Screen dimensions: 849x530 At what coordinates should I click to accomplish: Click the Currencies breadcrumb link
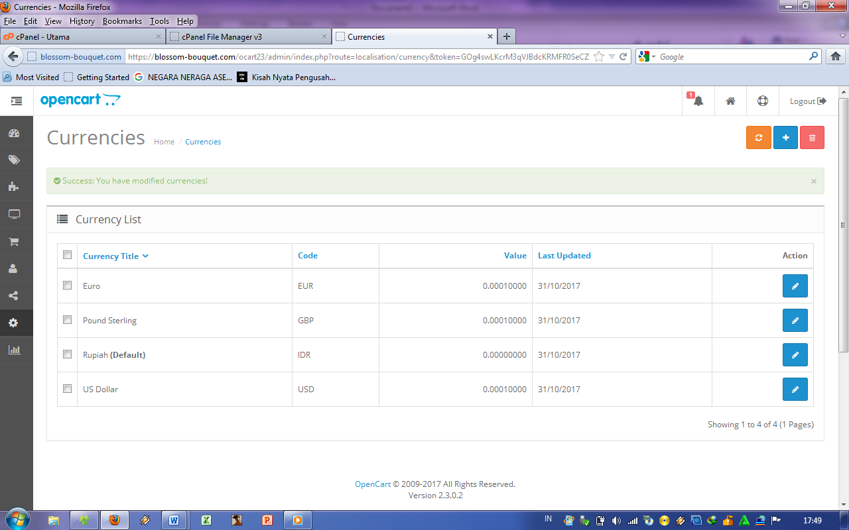click(203, 142)
